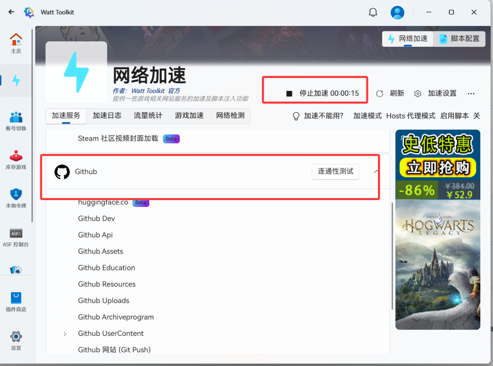This screenshot has width=493, height=366.
Task: Select the 流量统计 tab
Action: click(148, 115)
